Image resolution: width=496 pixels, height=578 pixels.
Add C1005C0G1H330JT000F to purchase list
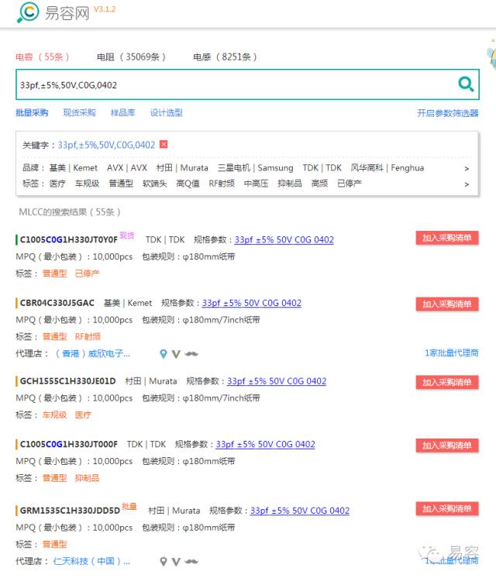pyautogui.click(x=447, y=446)
